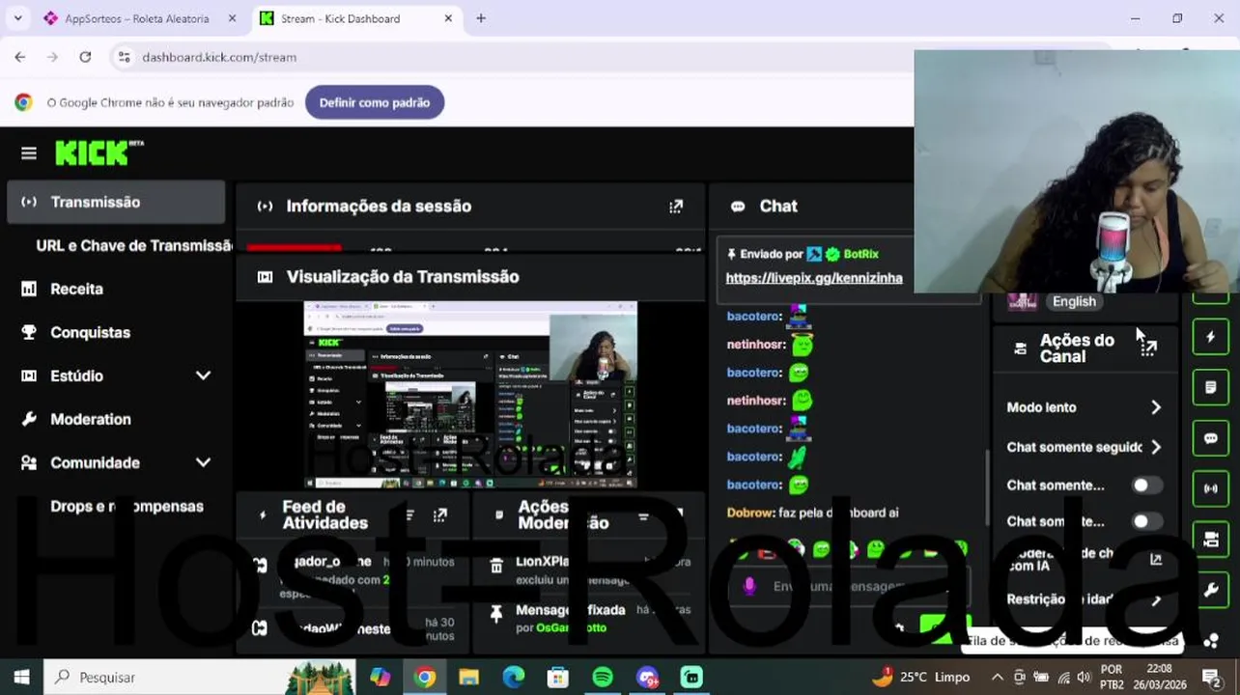Toggle the first Chat somente switch
This screenshot has width=1240, height=695.
[1147, 486]
